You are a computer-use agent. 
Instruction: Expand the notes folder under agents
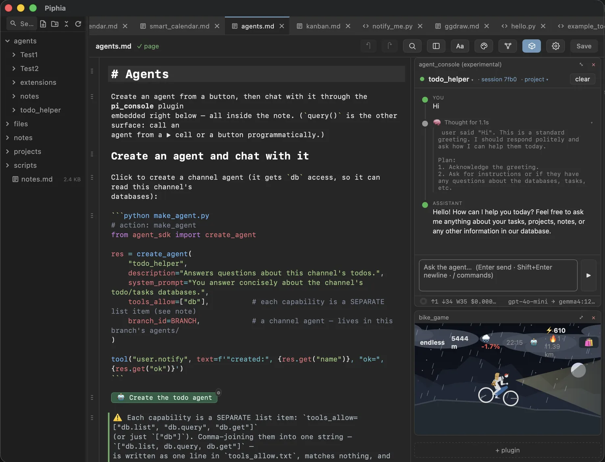pos(14,96)
